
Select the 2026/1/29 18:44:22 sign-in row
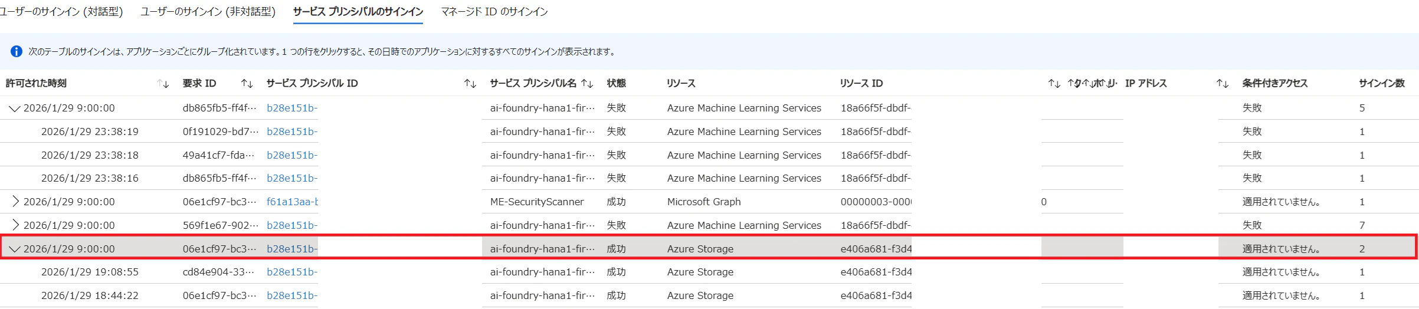[90, 295]
